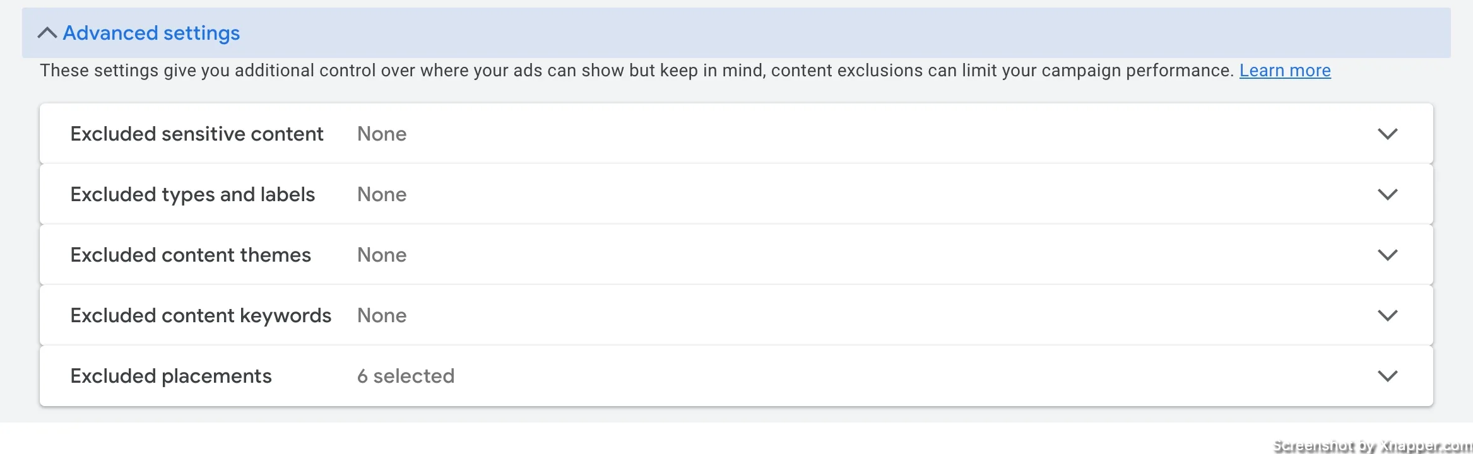Click None value beside Excluded types and labels
Viewport: 1473px width, 454px height.
382,194
